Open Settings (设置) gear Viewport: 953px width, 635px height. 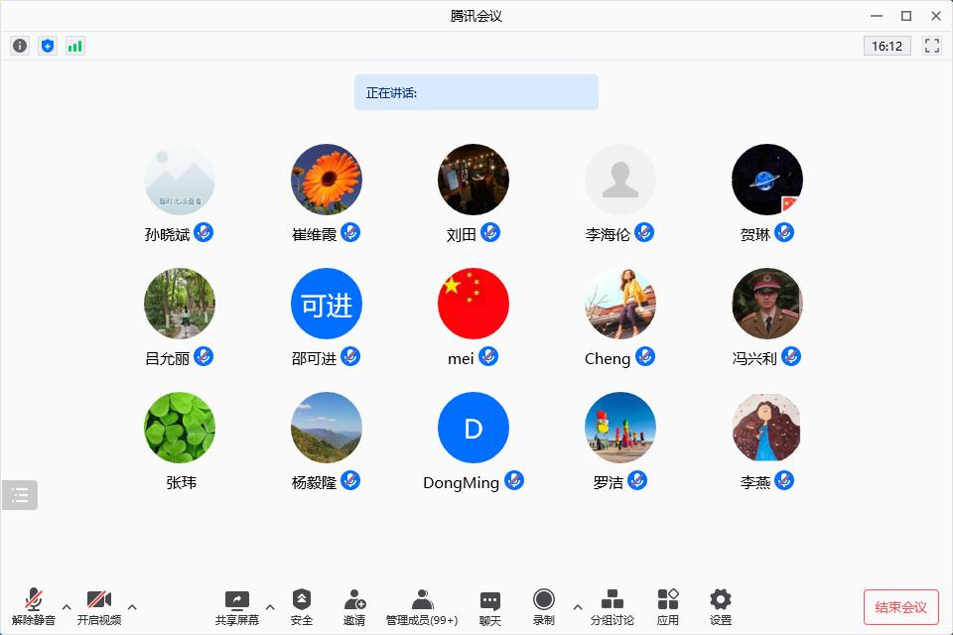tap(721, 606)
